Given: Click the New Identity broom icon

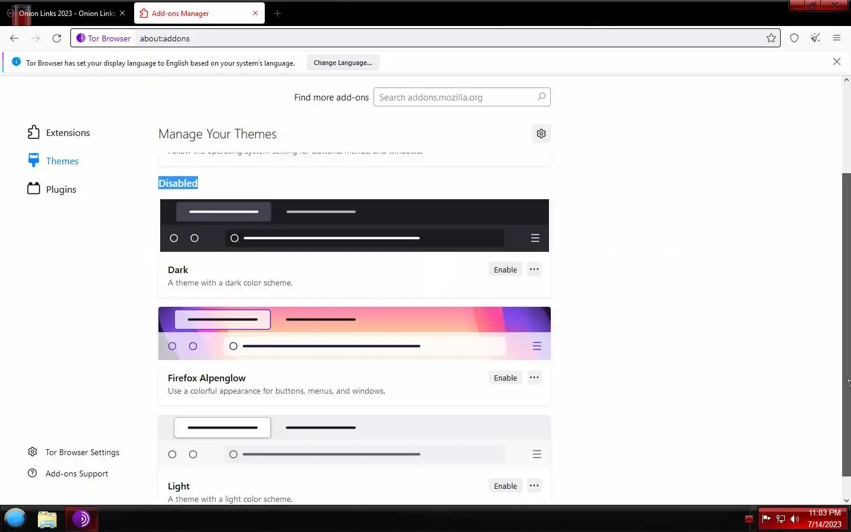Looking at the screenshot, I should [x=816, y=38].
